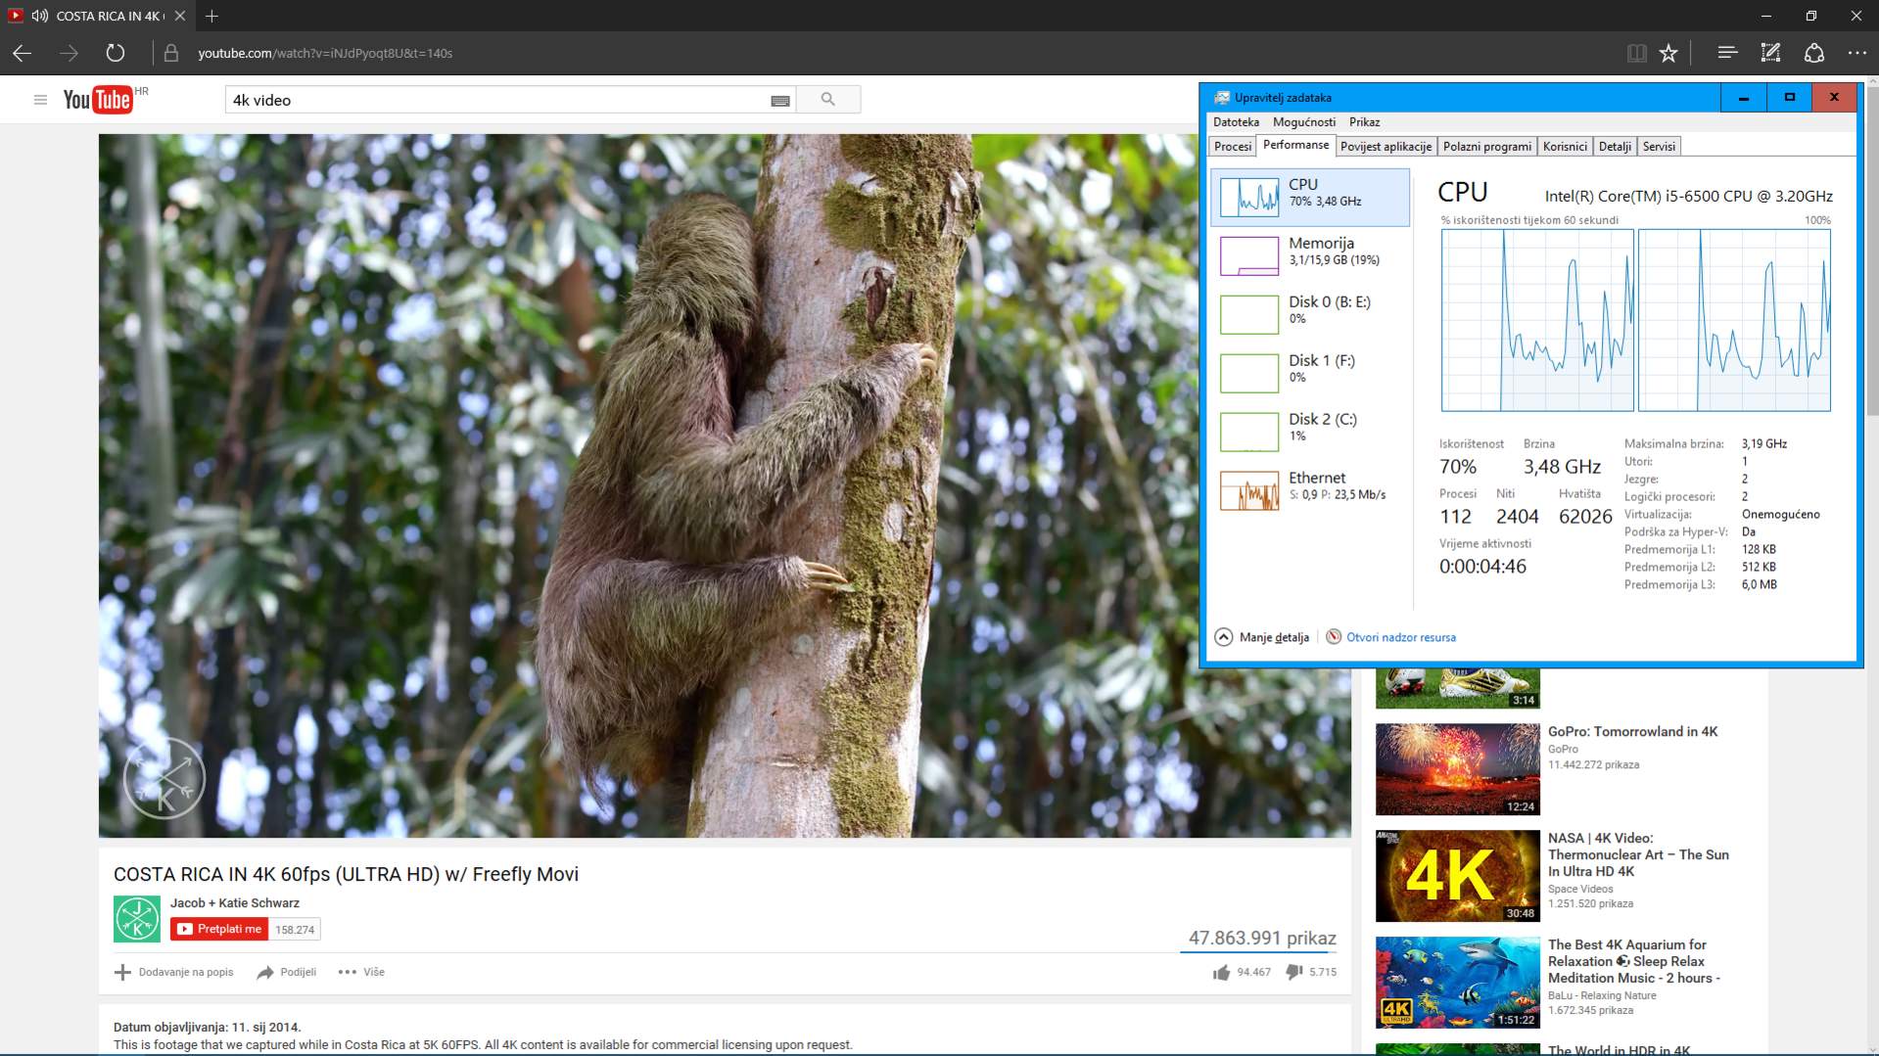Open the Edge hub icon
Image resolution: width=1879 pixels, height=1056 pixels.
click(x=1727, y=53)
